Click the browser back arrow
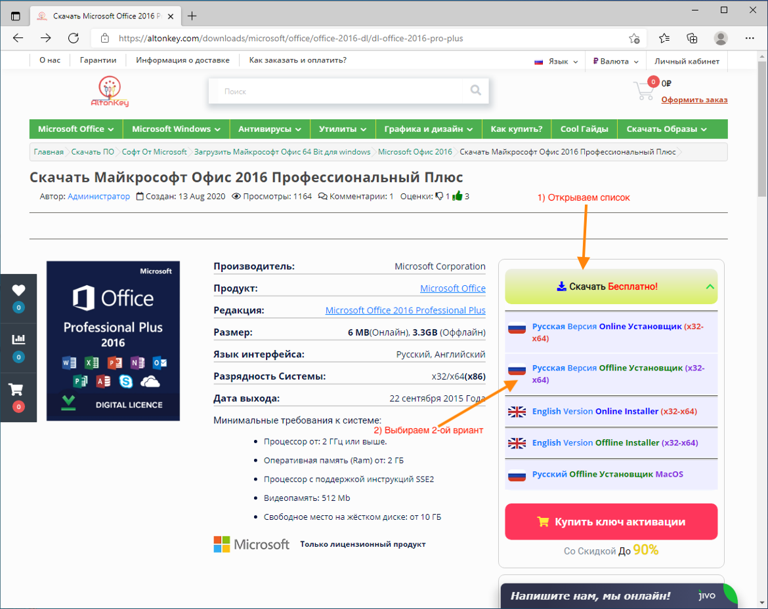The width and height of the screenshot is (768, 609). click(x=18, y=38)
